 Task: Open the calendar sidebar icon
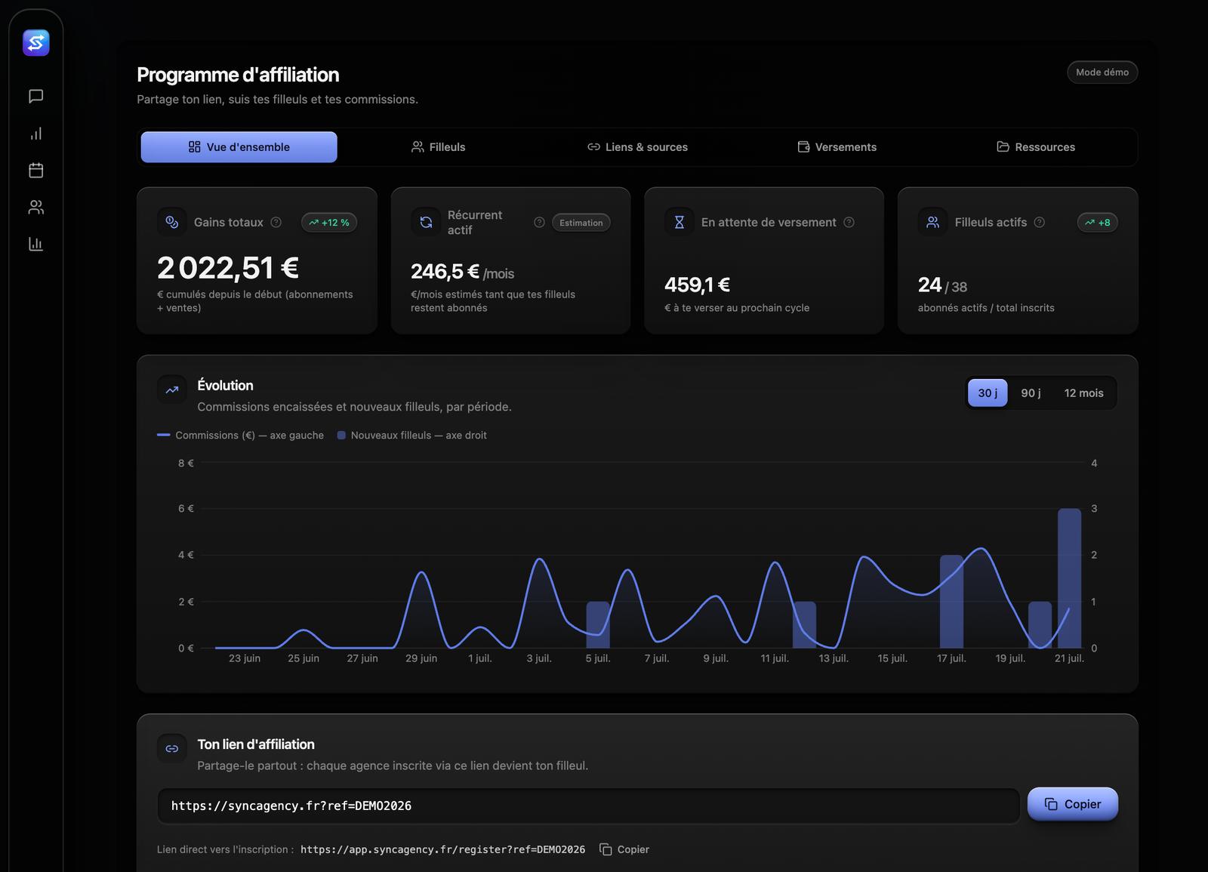click(x=36, y=171)
